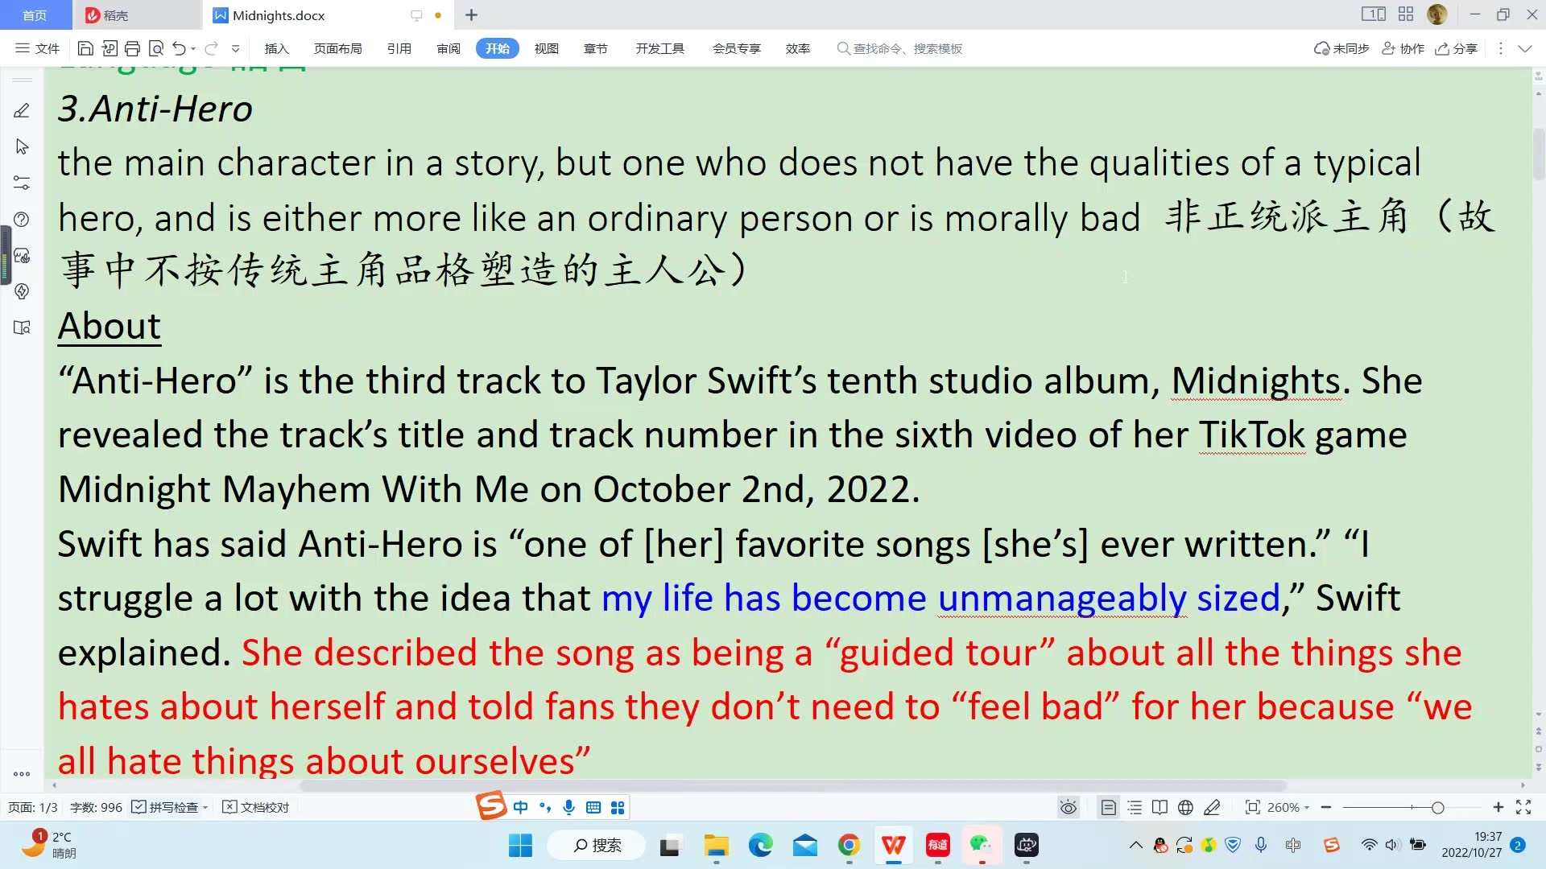Screen dimensions: 1546x869
Task: Click the book reading icon in sidebar
Action: click(x=22, y=327)
